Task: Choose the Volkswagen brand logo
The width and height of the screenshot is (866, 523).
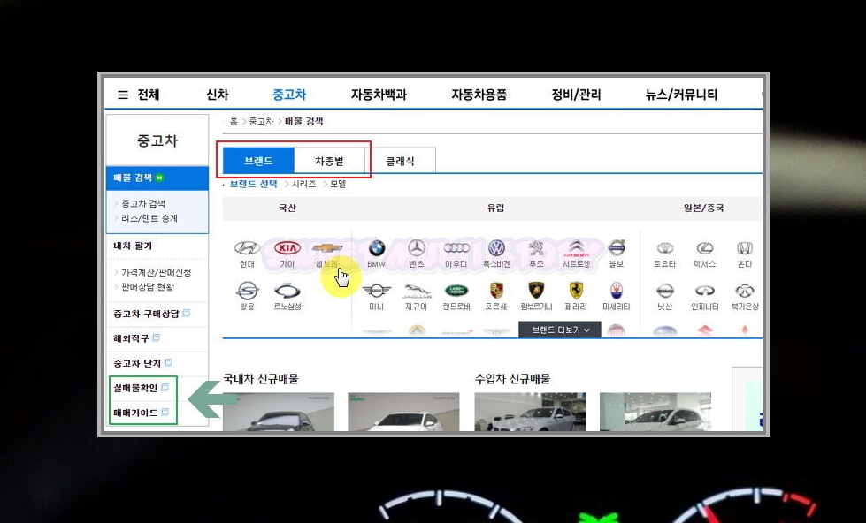Action: click(x=496, y=247)
